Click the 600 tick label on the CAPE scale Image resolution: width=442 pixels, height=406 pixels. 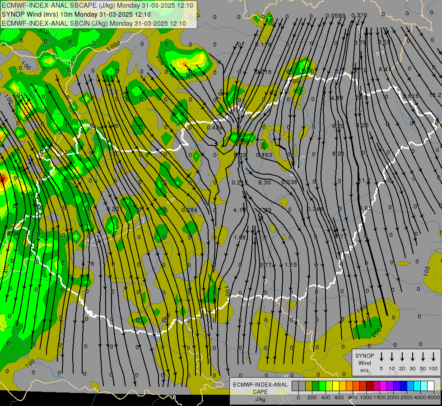[x=339, y=397]
